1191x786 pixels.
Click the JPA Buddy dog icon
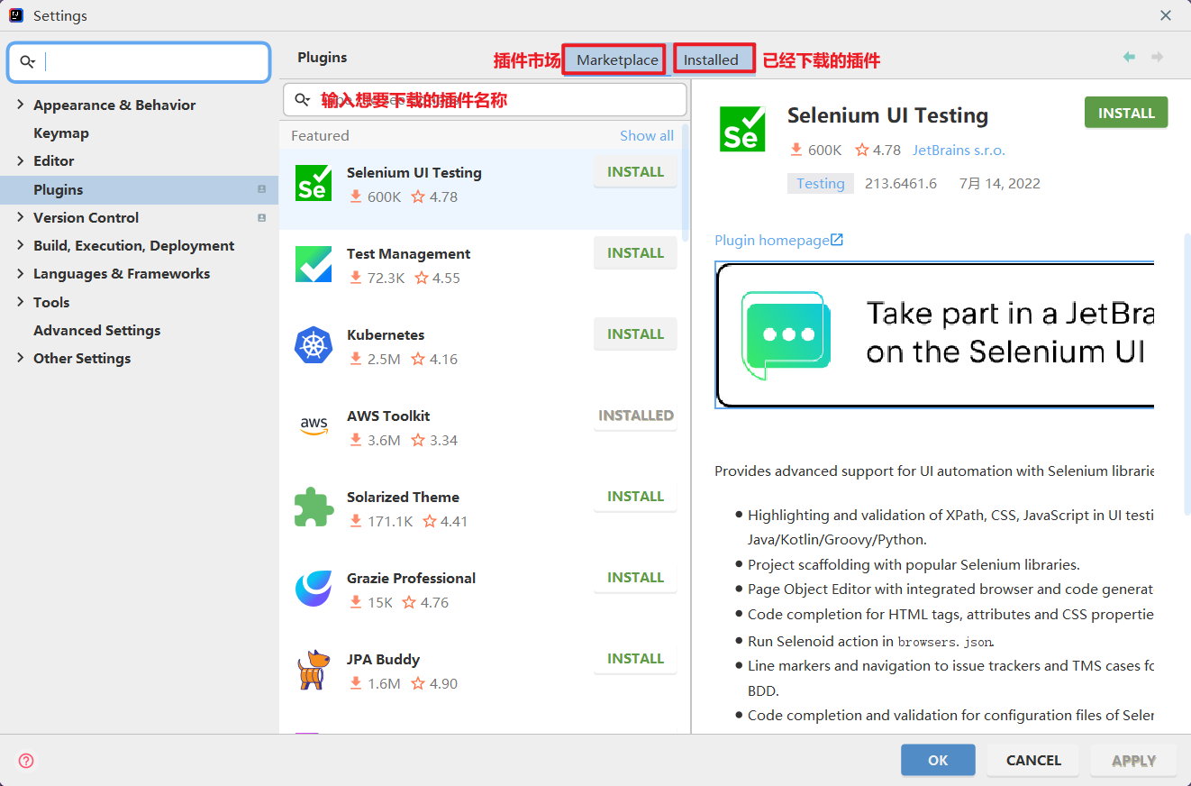tap(314, 670)
